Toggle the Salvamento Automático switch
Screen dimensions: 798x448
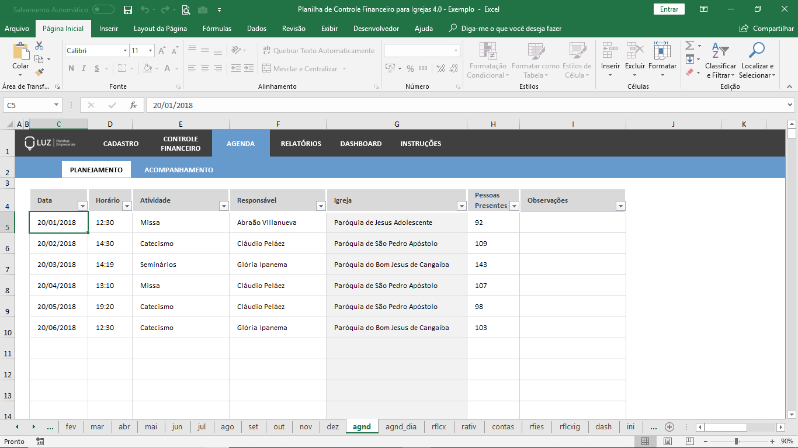click(x=103, y=9)
